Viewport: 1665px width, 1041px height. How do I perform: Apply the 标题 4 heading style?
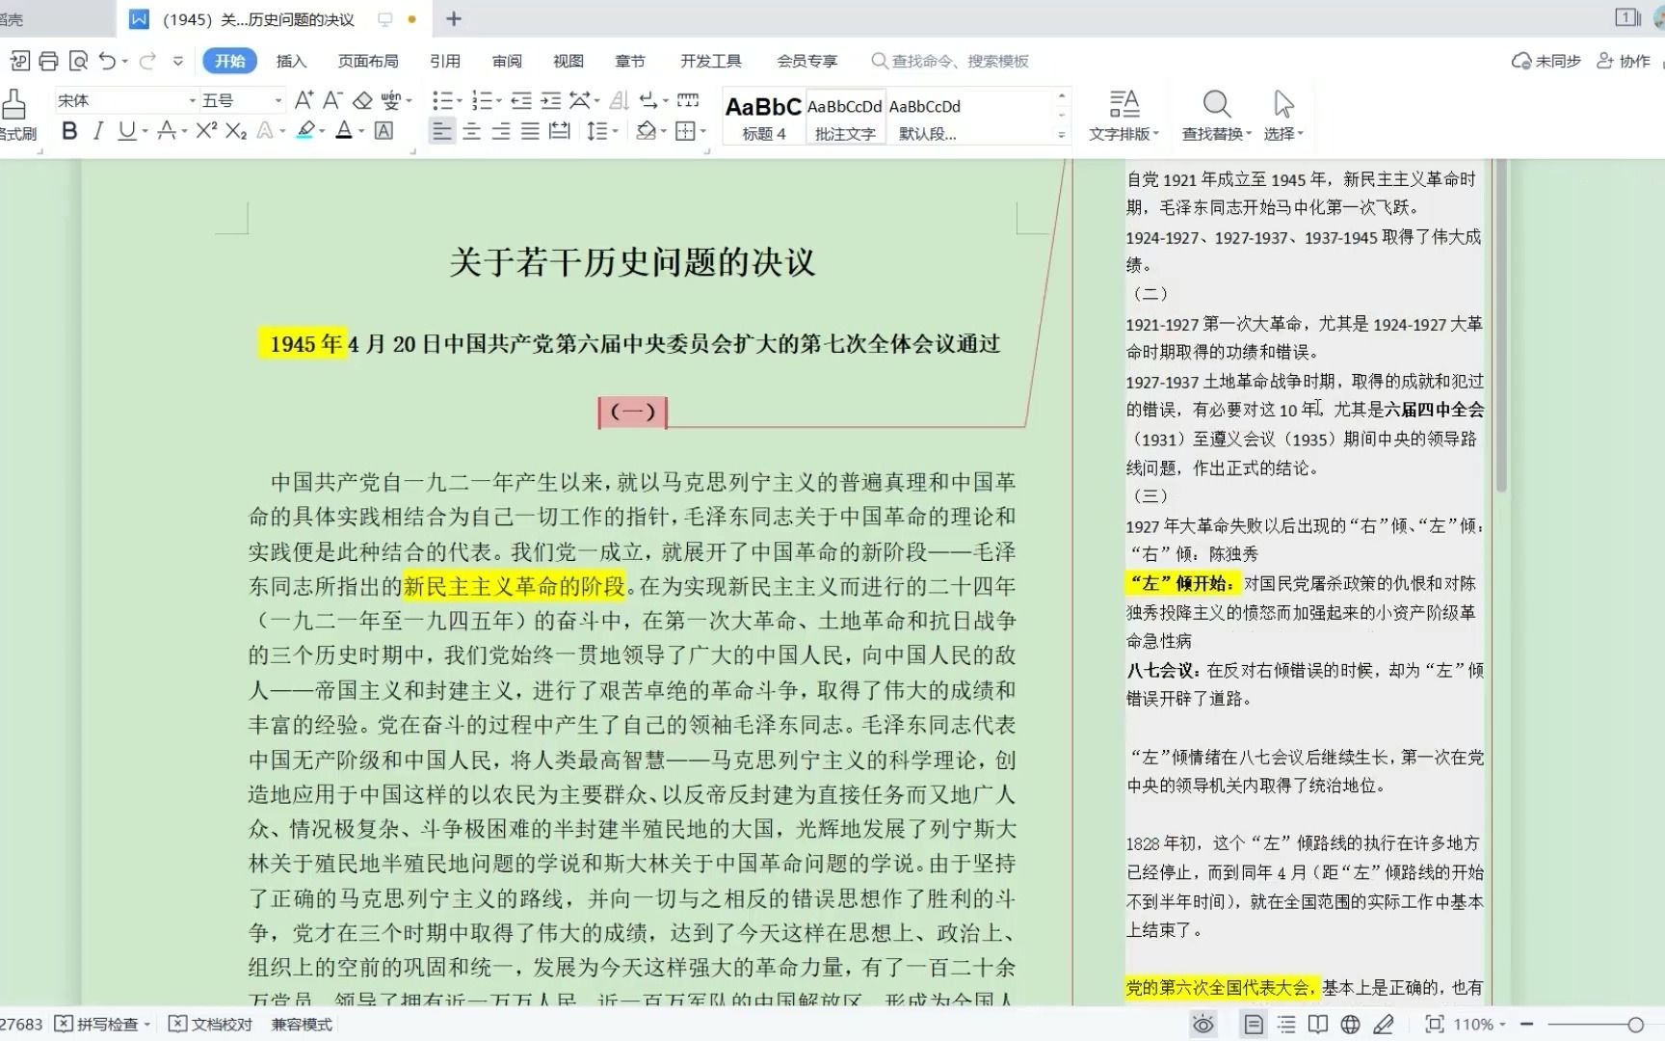click(x=763, y=118)
